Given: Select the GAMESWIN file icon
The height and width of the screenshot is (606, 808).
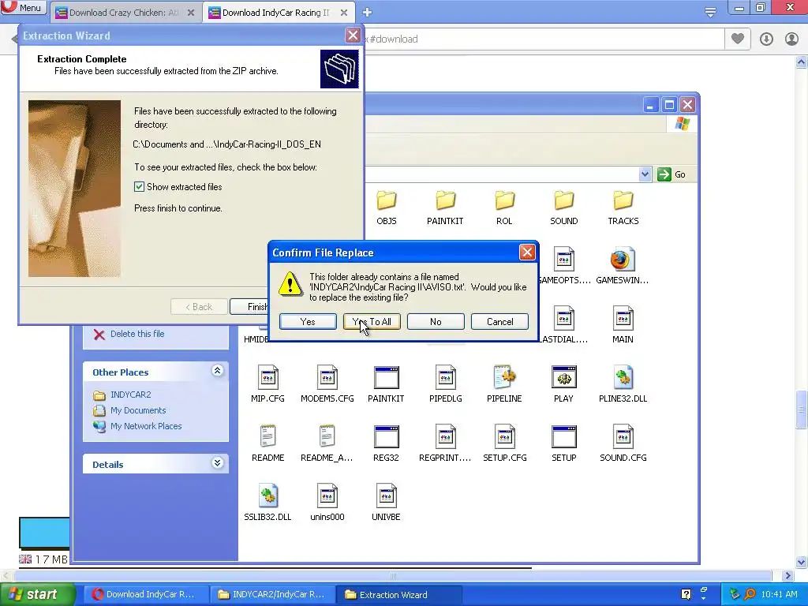Looking at the screenshot, I should tap(623, 259).
